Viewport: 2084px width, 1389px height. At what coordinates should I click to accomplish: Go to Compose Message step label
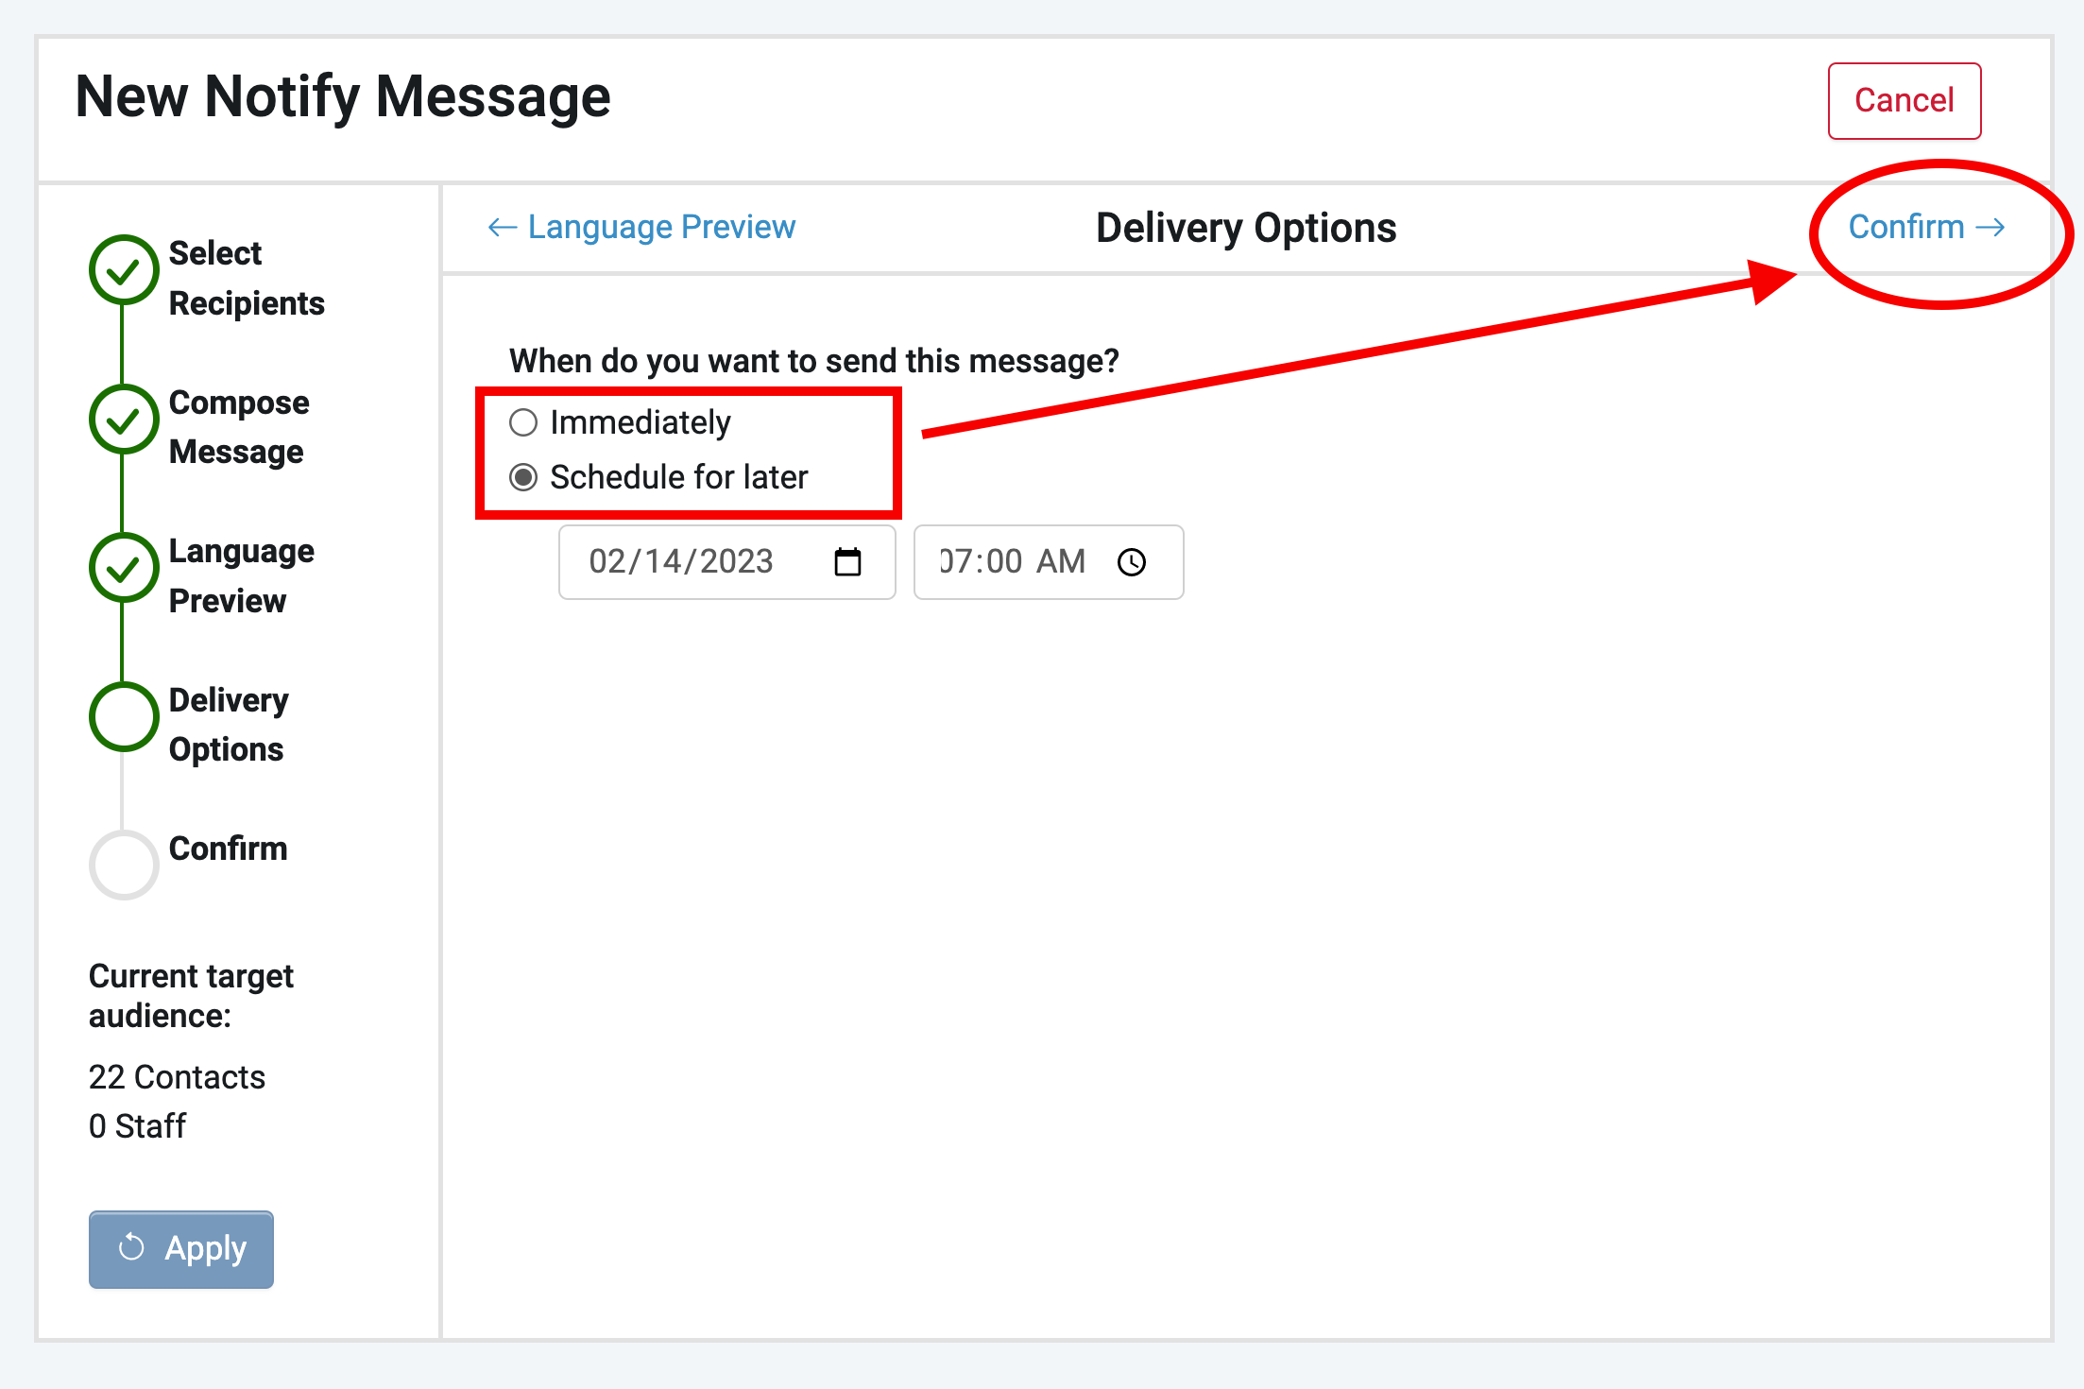(x=239, y=427)
